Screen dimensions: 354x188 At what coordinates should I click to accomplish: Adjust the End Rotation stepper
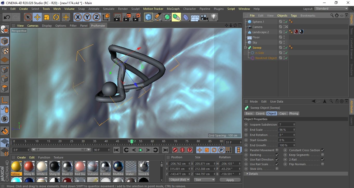[294, 135]
